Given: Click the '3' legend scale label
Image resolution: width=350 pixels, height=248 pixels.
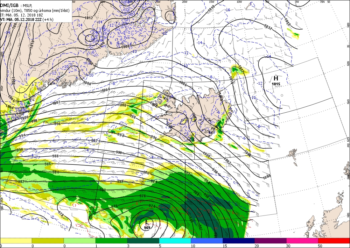Looking at the screenshot, I should [128, 246].
